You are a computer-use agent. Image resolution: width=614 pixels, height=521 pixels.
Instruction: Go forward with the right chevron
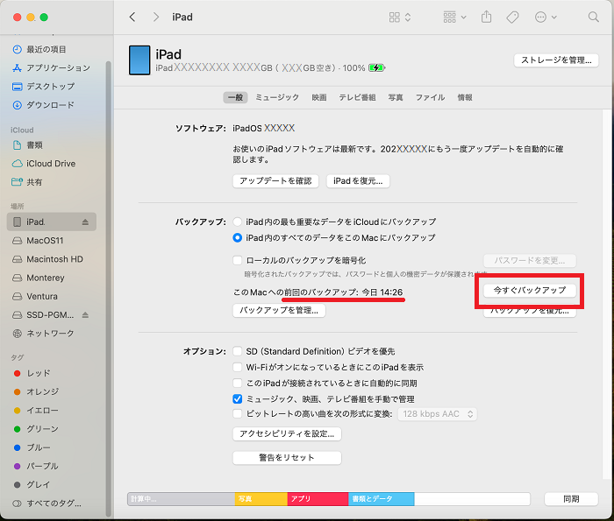156,17
